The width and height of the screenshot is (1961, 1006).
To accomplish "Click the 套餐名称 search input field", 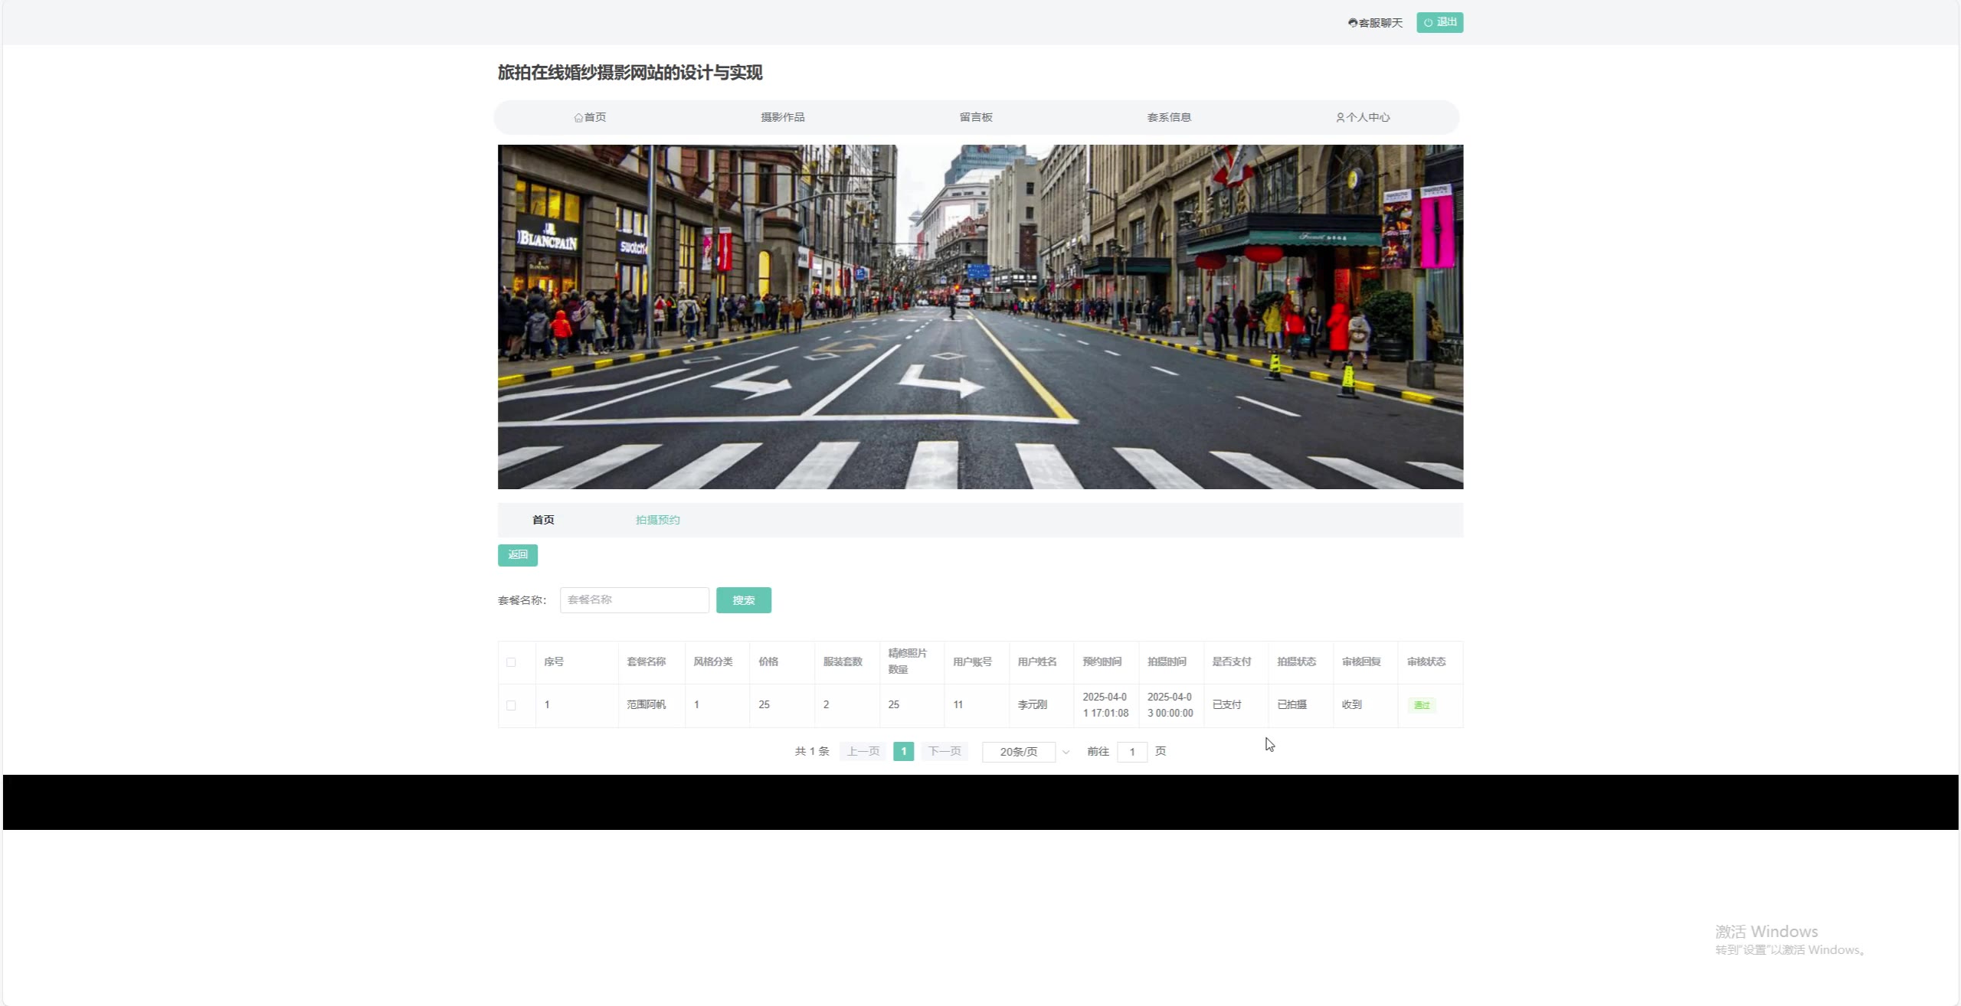I will tap(634, 600).
